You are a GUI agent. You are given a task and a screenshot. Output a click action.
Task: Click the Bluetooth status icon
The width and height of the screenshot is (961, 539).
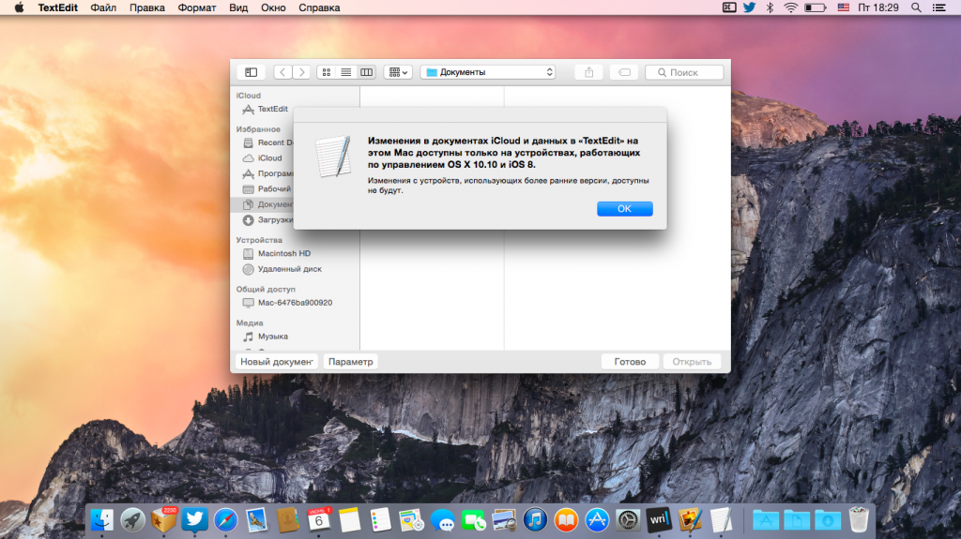(770, 7)
